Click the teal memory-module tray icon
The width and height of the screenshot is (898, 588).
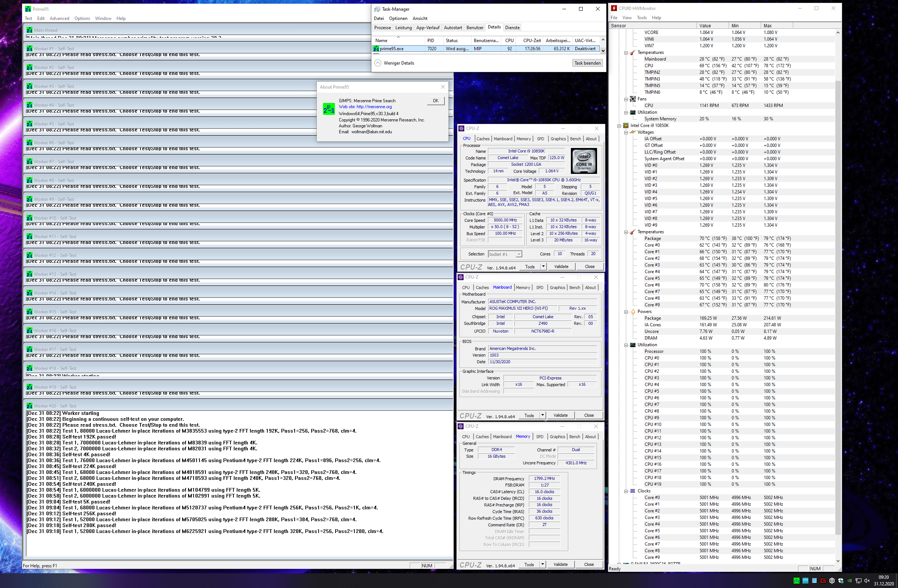(x=805, y=581)
